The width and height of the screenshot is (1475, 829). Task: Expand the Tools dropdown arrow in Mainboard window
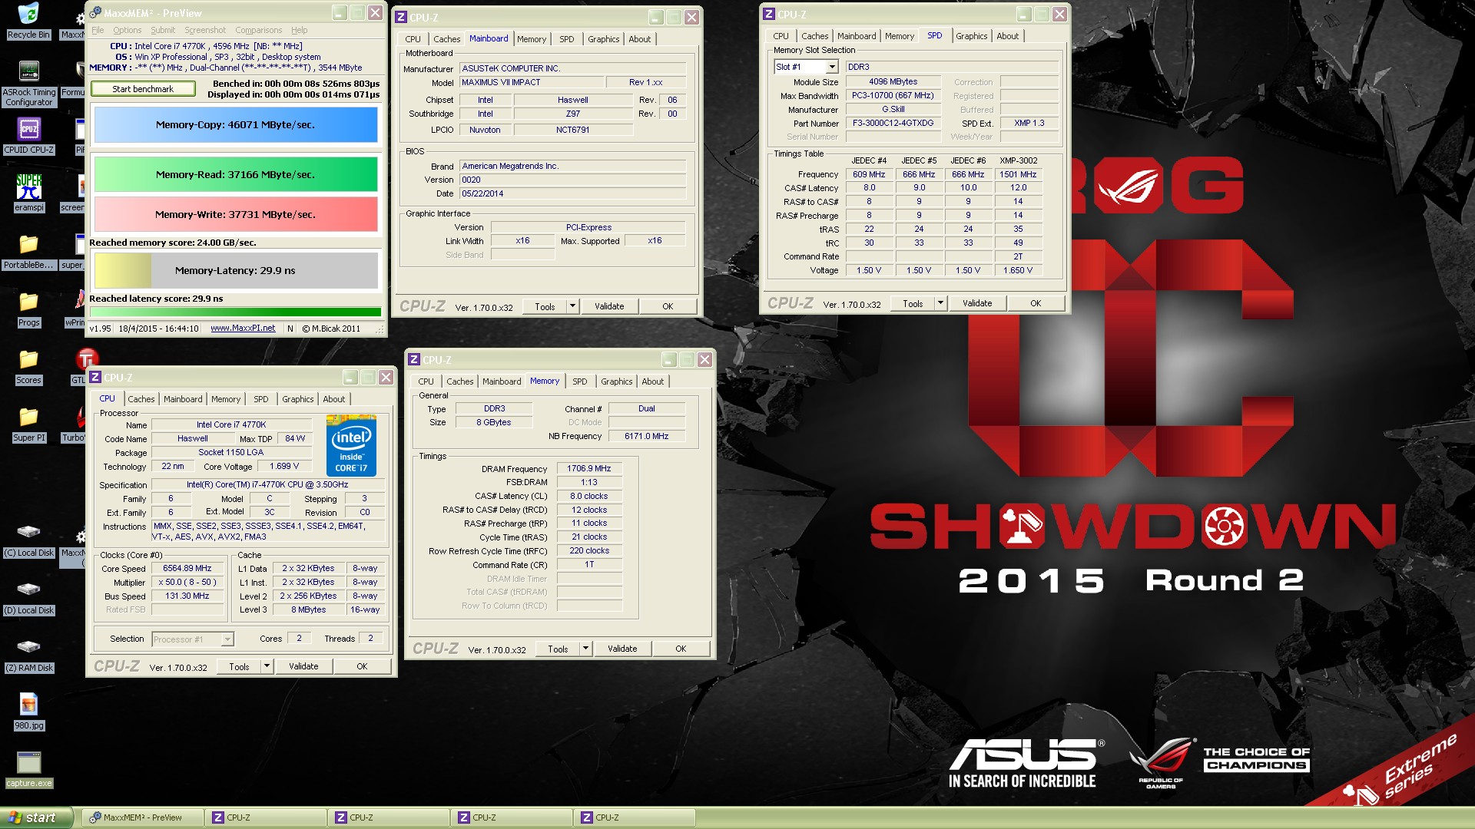572,306
